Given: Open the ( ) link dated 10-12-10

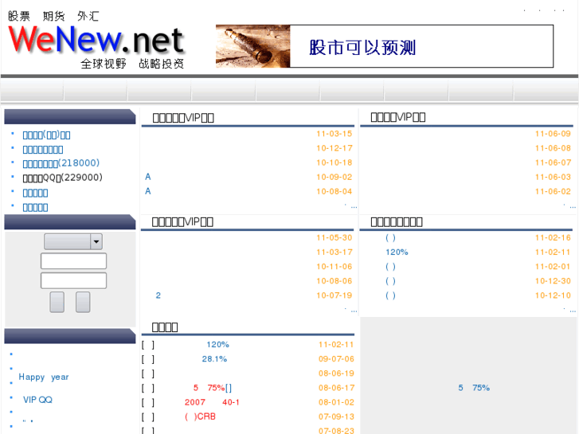Looking at the screenshot, I should (x=390, y=295).
